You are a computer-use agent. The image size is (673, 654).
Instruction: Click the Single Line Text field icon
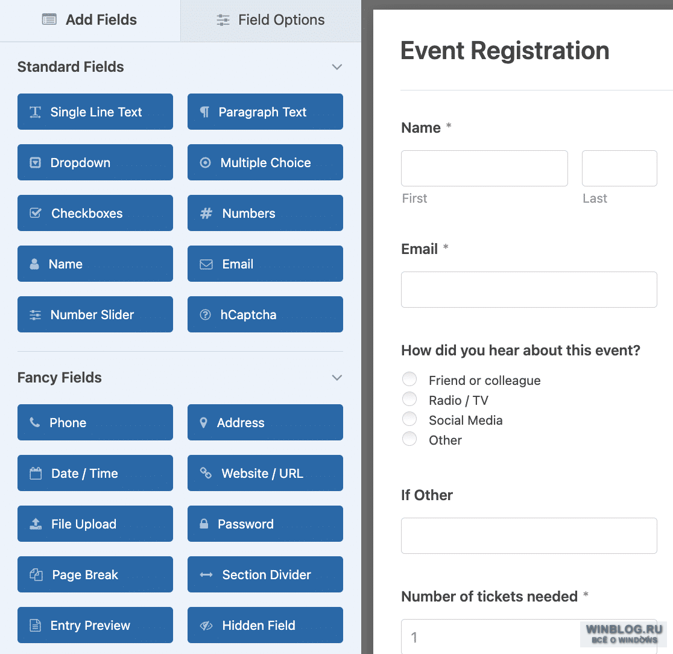[35, 112]
